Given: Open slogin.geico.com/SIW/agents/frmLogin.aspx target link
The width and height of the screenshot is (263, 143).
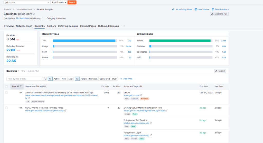Looking at the screenshot, I should click(144, 110).
